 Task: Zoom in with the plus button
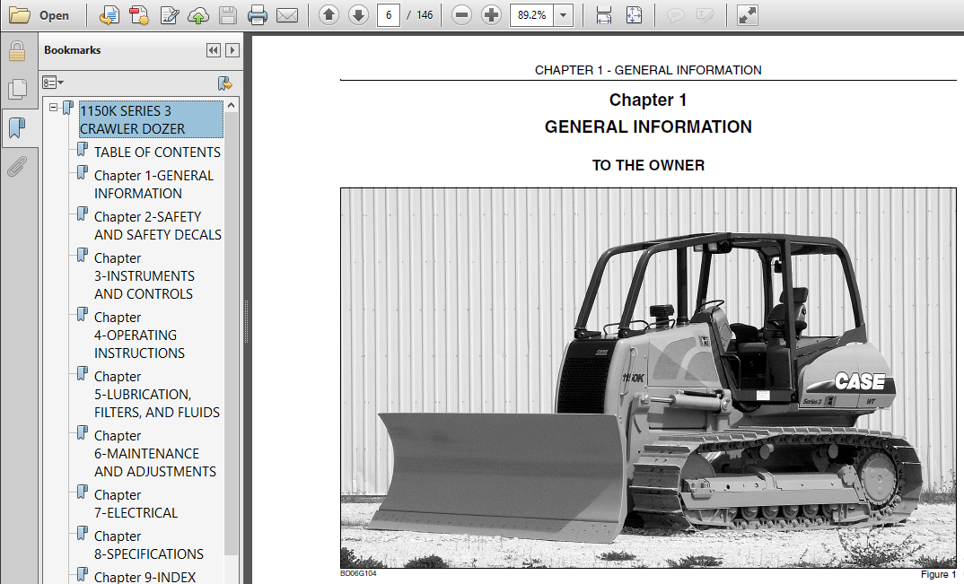click(x=491, y=15)
